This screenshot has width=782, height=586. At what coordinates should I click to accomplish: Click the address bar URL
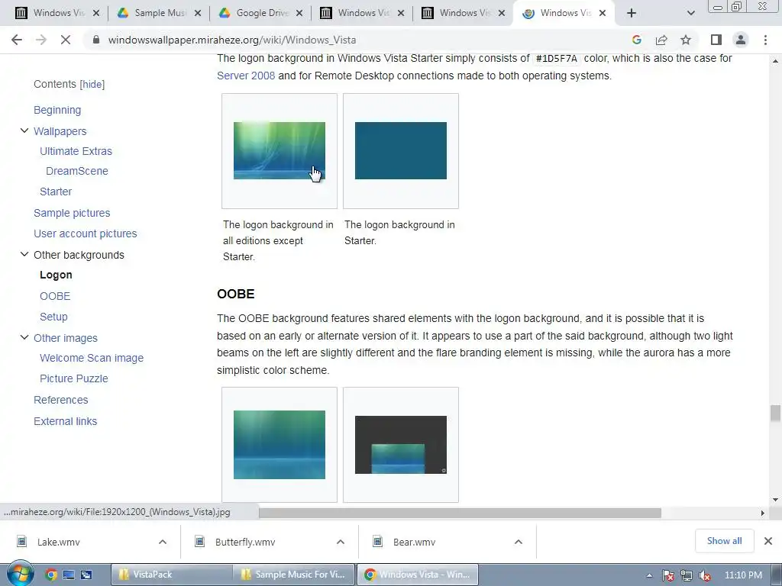(x=232, y=40)
